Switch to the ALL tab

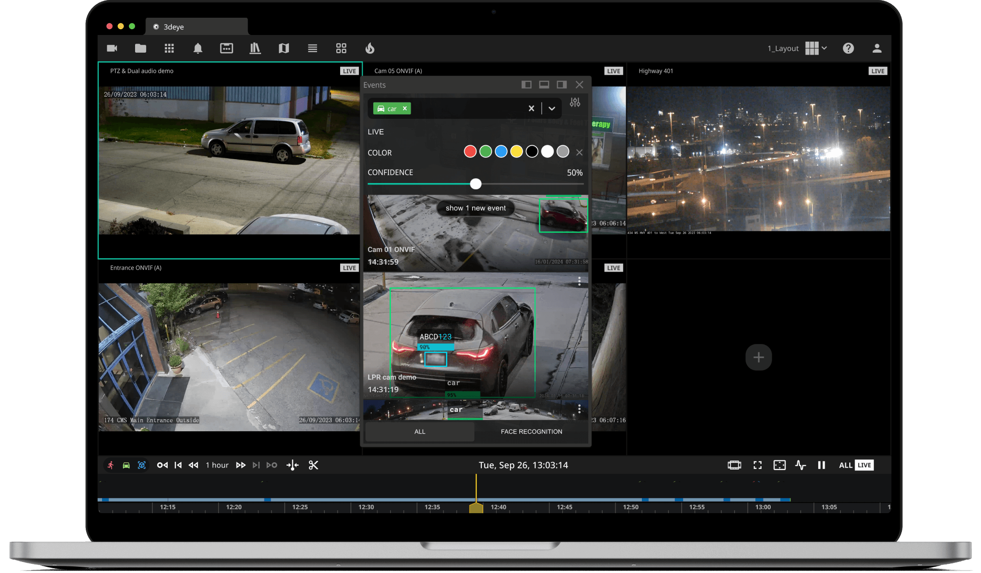[420, 432]
